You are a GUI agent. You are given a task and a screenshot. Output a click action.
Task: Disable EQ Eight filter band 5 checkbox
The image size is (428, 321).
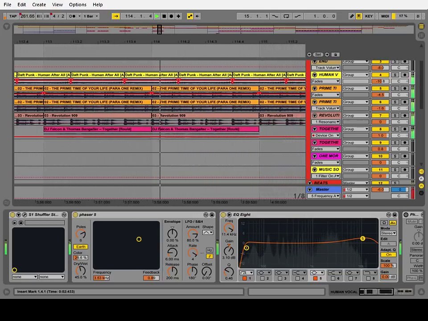[x=315, y=278]
